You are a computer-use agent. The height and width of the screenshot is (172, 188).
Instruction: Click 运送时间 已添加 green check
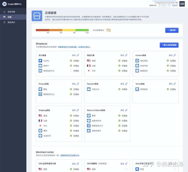(x=71, y=136)
